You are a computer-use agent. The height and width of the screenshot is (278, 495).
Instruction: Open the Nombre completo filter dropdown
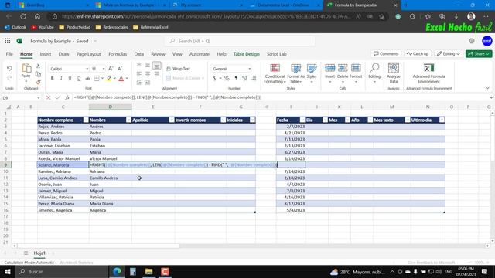(86, 120)
